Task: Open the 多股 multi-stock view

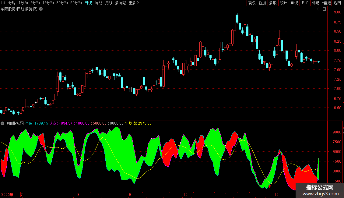Action: tap(273, 3)
